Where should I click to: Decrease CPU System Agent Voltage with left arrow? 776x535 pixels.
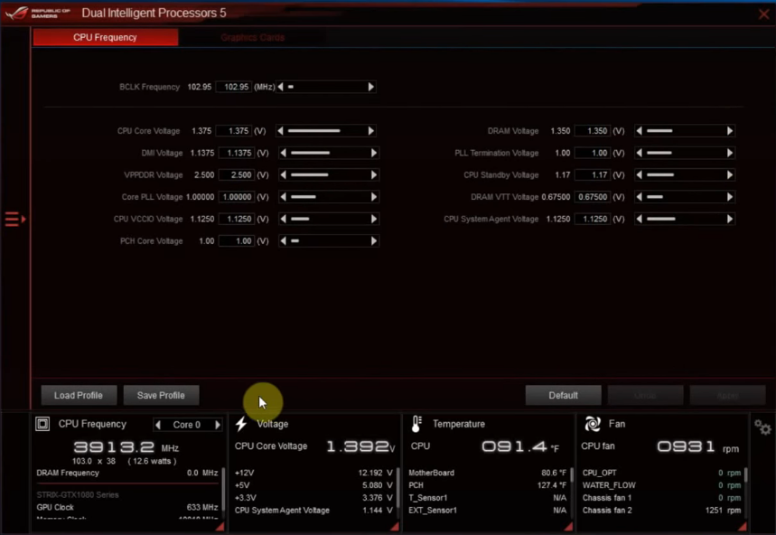pyautogui.click(x=639, y=219)
